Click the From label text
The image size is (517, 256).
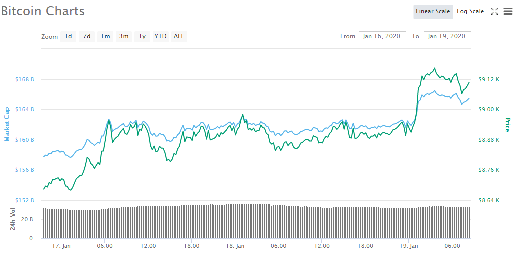pos(348,36)
